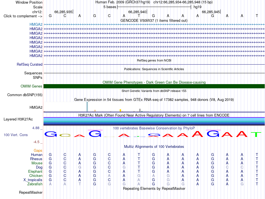Select the Chicken alignment row label
Viewport: 265px width, 199px height.
[x=36, y=176]
